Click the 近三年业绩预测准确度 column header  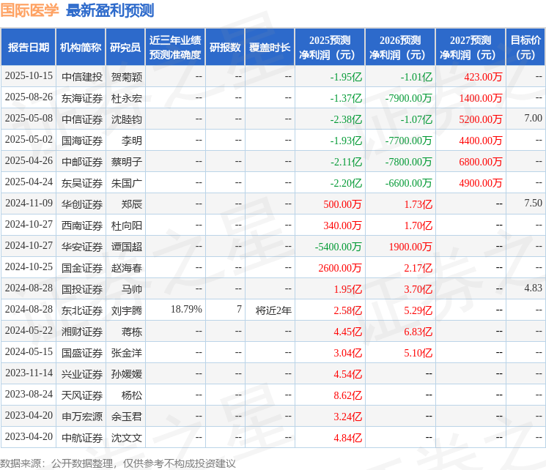pyautogui.click(x=175, y=48)
